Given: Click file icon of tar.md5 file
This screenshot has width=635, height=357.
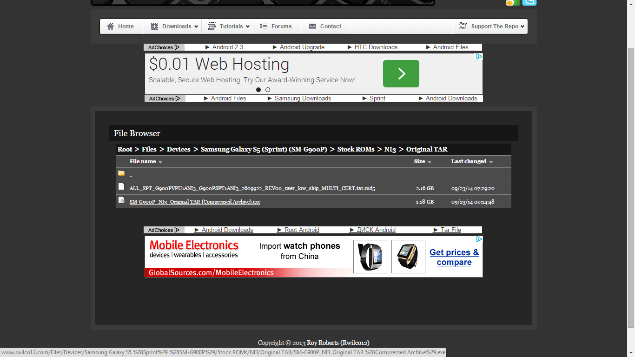Looking at the screenshot, I should pos(121,186).
